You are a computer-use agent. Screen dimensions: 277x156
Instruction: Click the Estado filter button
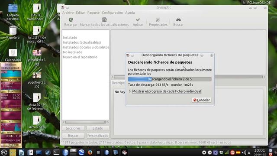[98, 128]
